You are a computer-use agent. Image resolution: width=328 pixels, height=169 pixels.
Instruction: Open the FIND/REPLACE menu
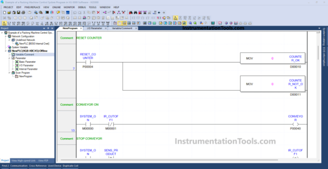[x=32, y=8]
